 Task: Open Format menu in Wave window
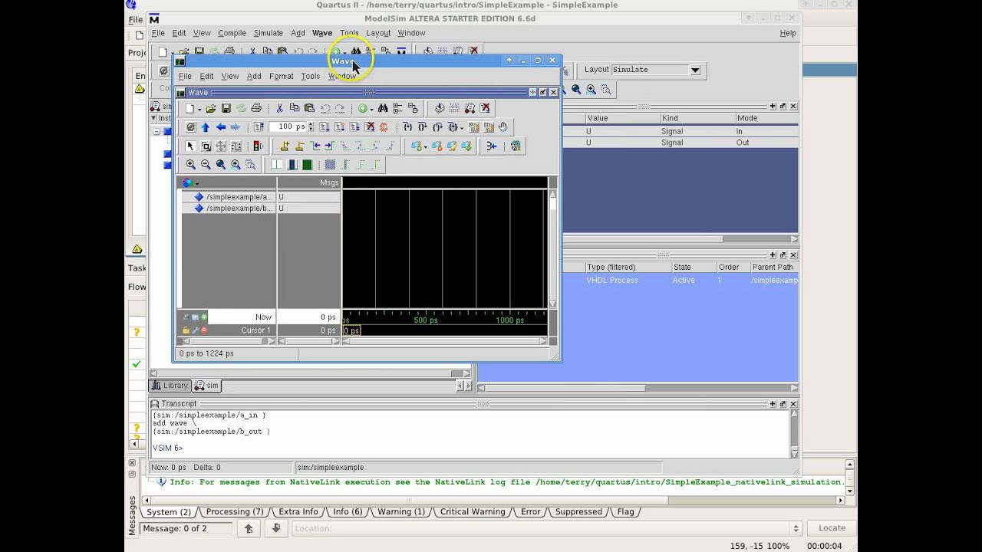click(281, 76)
